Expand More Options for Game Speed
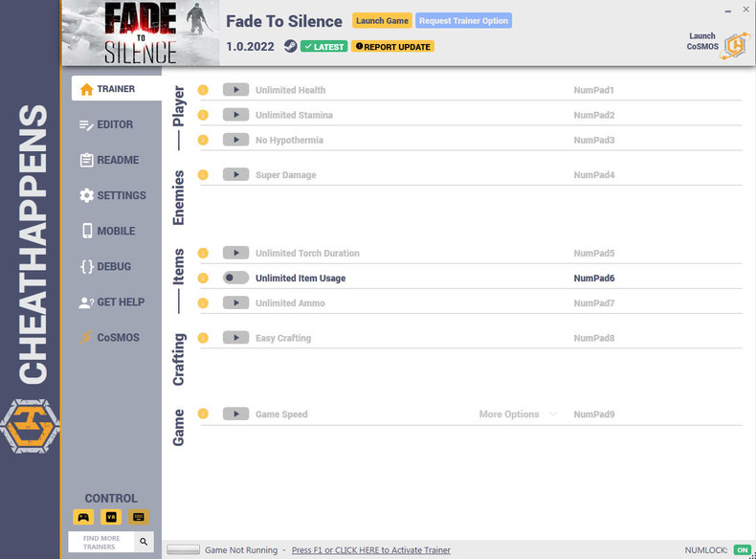The image size is (756, 559). click(x=518, y=414)
